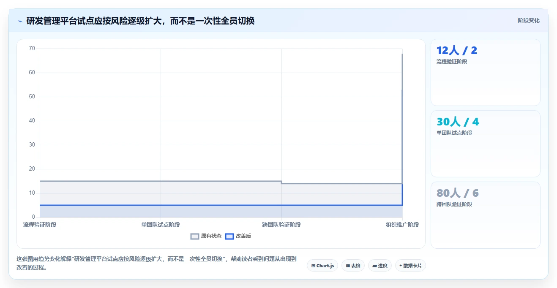Image resolution: width=557 pixels, height=288 pixels.
Task: Click the 流程验证阶段 card caption
Action: (452, 62)
